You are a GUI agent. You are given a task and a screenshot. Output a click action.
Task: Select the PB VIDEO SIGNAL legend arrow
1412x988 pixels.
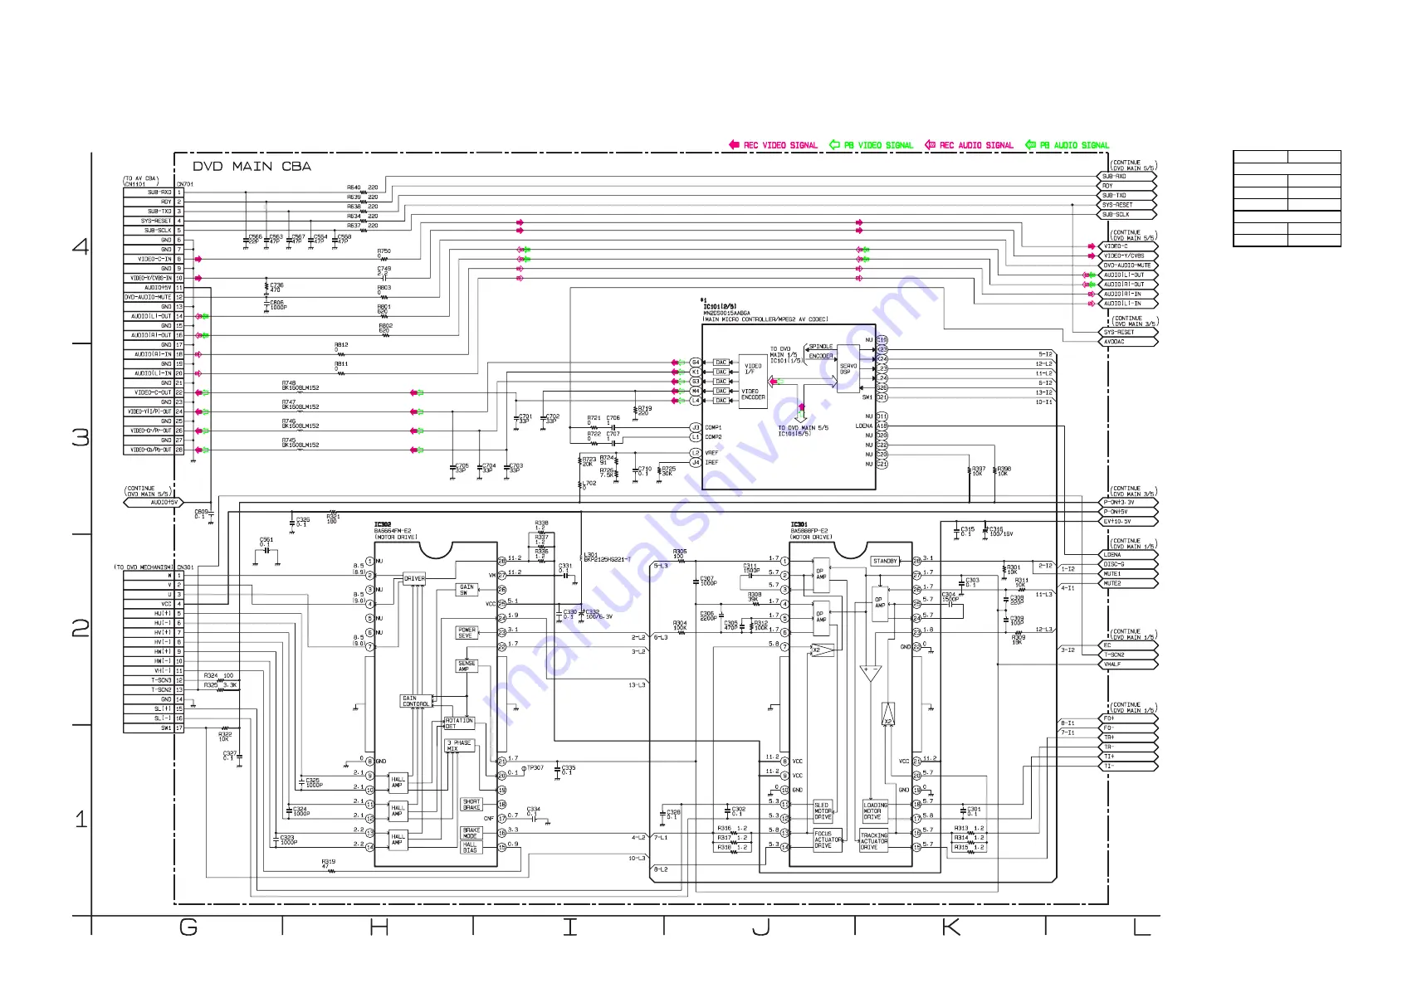click(834, 144)
